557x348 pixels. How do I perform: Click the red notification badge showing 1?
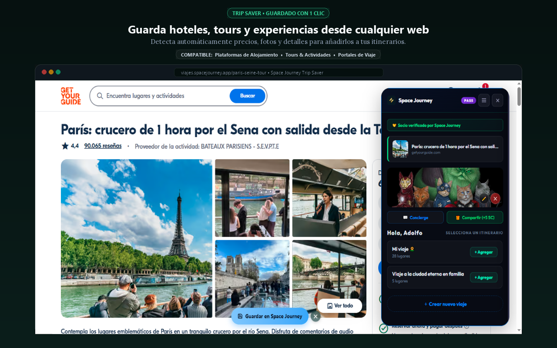click(x=485, y=86)
